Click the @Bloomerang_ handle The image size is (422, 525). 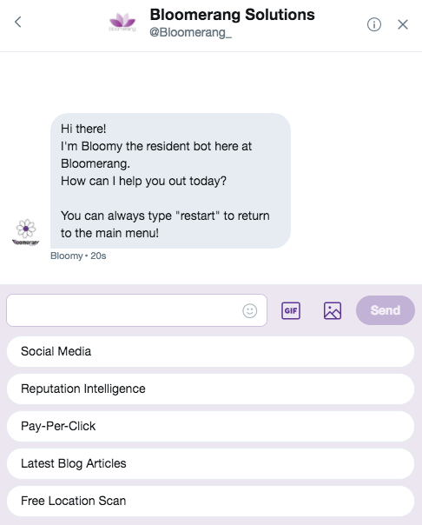pyautogui.click(x=190, y=32)
